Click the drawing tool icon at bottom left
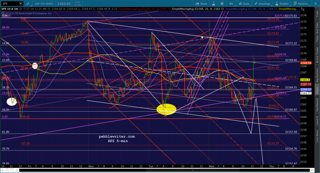Screen dimensions: 320x173 click(17, 171)
